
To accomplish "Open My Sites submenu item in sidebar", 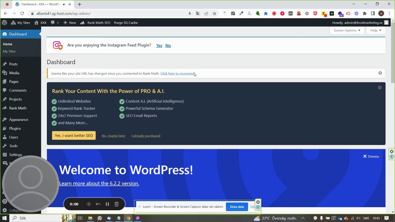I will click(x=9, y=51).
